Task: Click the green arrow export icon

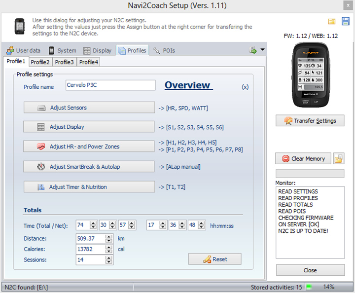Action: pyautogui.click(x=253, y=50)
